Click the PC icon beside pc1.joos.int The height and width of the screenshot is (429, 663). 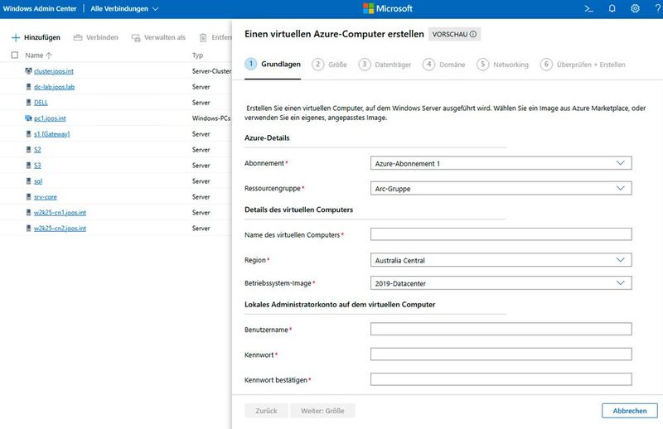(x=28, y=118)
